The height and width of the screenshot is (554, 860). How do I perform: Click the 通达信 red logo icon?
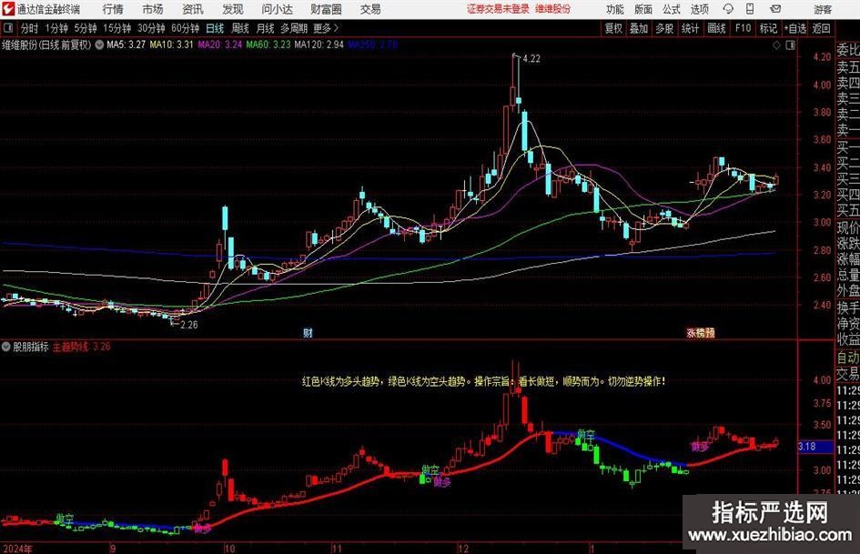point(7,8)
